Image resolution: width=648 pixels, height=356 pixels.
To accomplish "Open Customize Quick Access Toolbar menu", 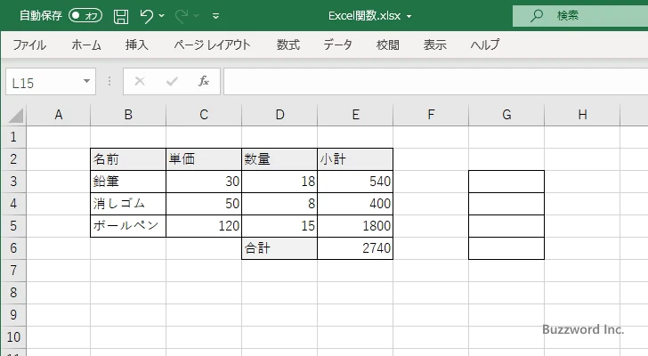I will (x=215, y=16).
